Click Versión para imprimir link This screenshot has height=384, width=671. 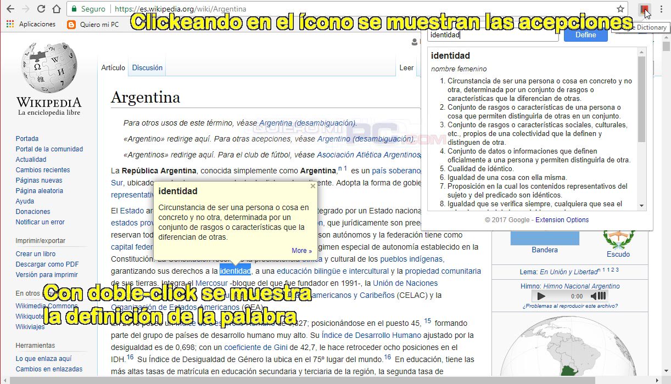tap(47, 275)
